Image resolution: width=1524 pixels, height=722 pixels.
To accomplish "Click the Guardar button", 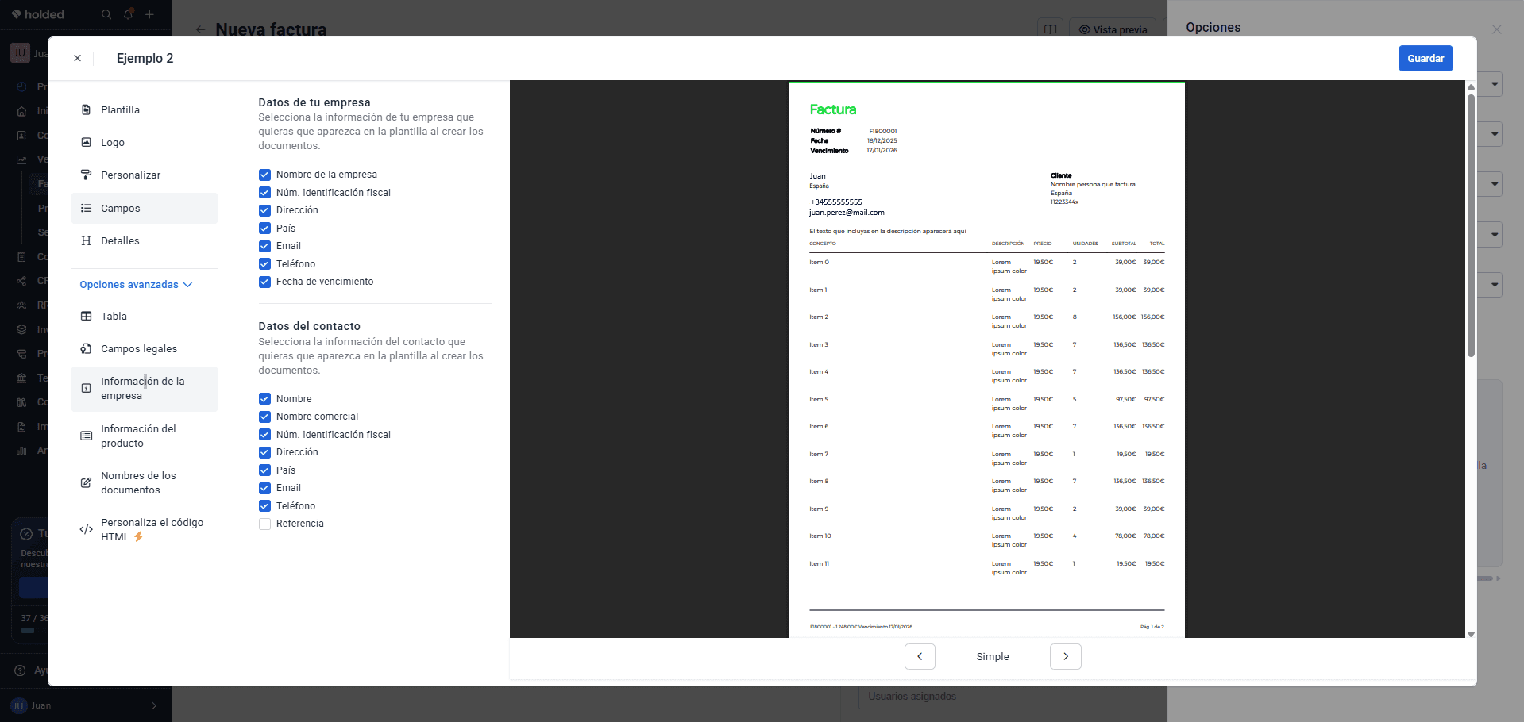I will pyautogui.click(x=1426, y=58).
